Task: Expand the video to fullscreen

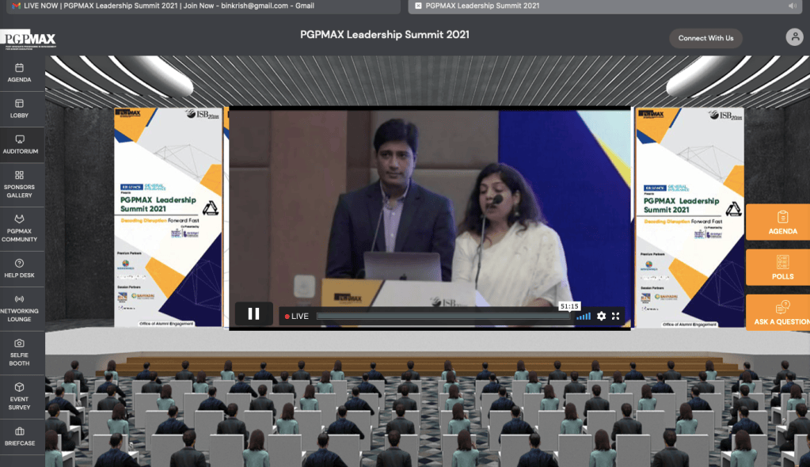Action: pos(616,316)
